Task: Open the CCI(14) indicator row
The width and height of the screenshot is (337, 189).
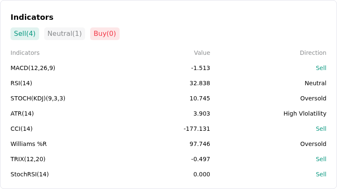Action: pos(168,129)
